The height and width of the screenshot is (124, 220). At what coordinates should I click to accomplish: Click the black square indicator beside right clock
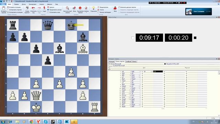click(x=195, y=38)
